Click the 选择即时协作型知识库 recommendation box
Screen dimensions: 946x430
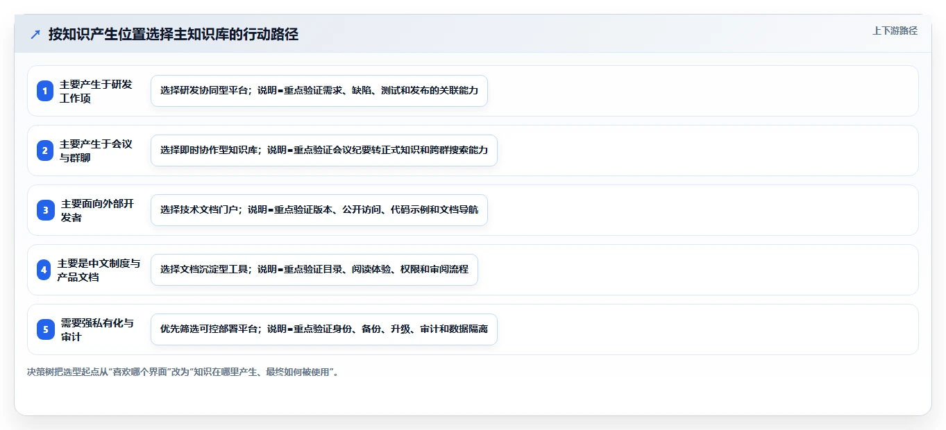(x=324, y=150)
